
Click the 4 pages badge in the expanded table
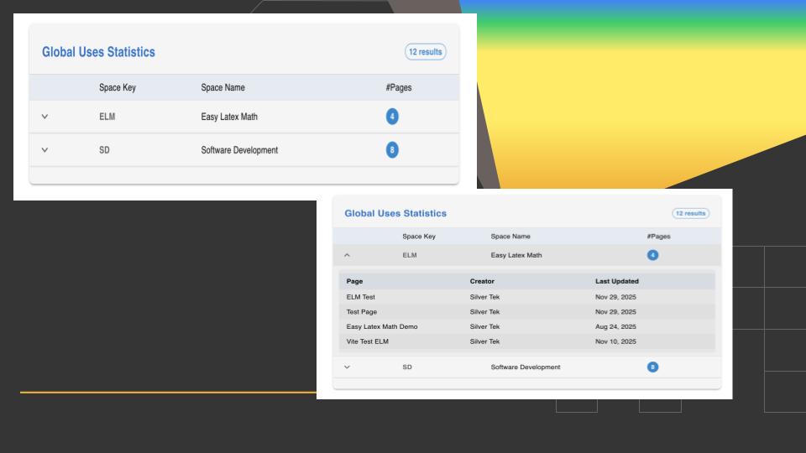[652, 255]
